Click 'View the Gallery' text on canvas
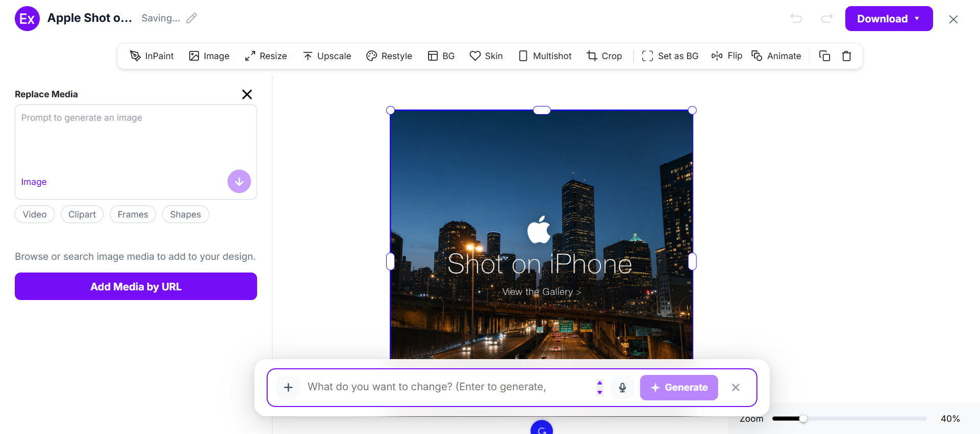 [x=542, y=292]
